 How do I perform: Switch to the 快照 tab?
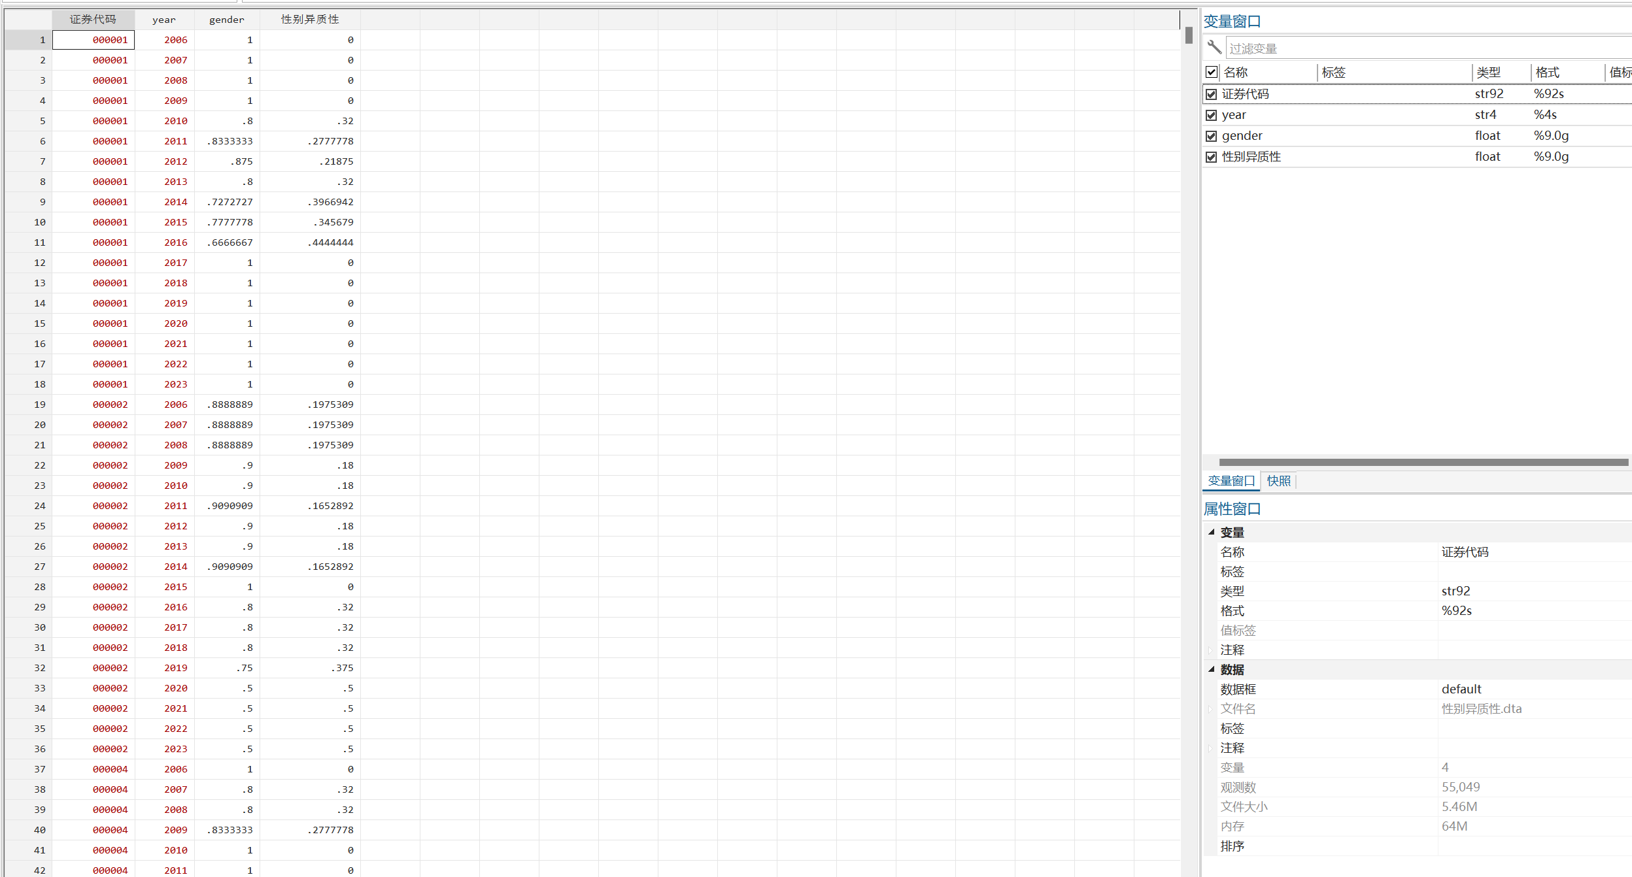(1278, 481)
